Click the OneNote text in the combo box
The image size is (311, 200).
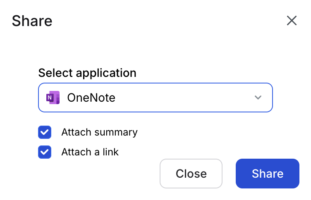(91, 98)
